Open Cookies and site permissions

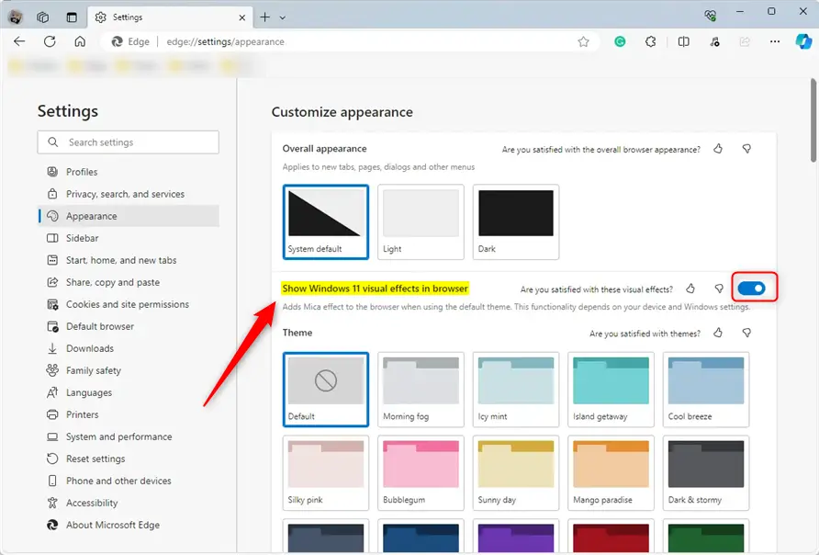[129, 304]
